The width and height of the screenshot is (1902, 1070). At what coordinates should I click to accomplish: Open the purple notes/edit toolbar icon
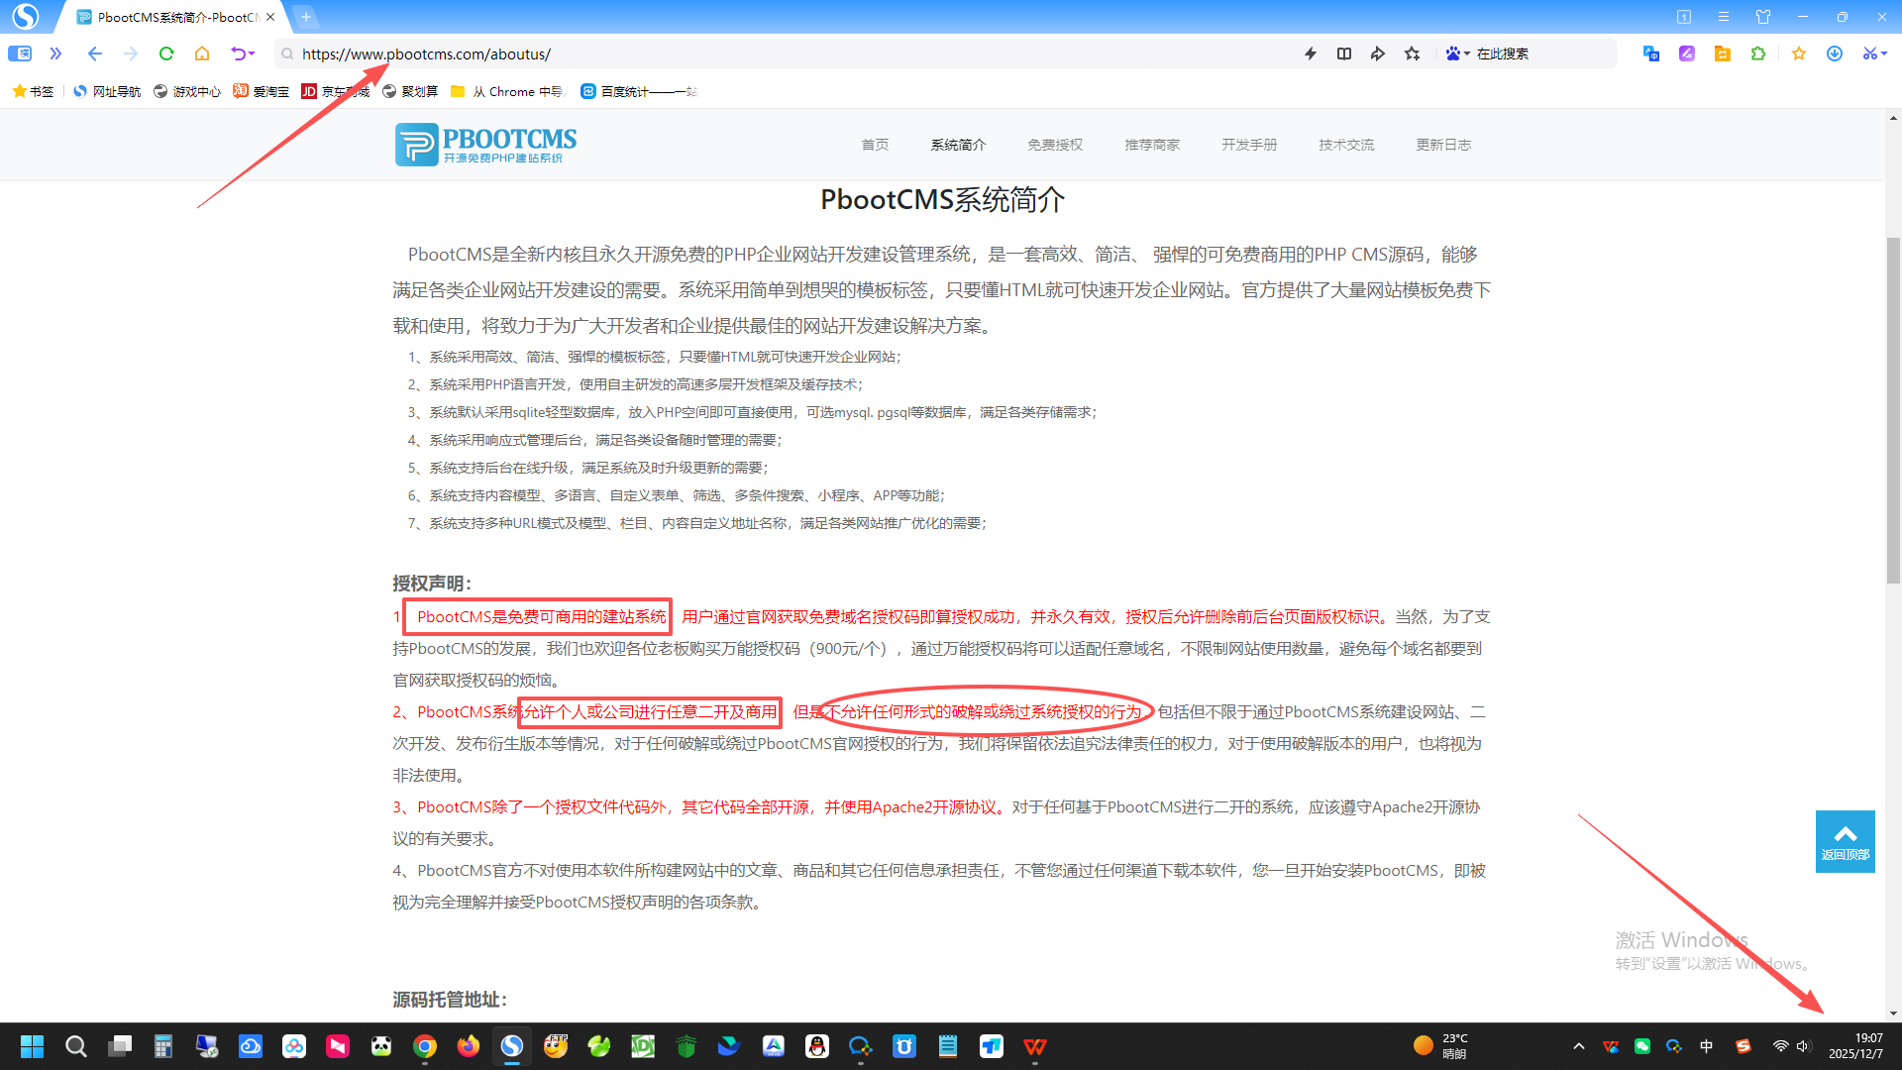pos(1688,53)
